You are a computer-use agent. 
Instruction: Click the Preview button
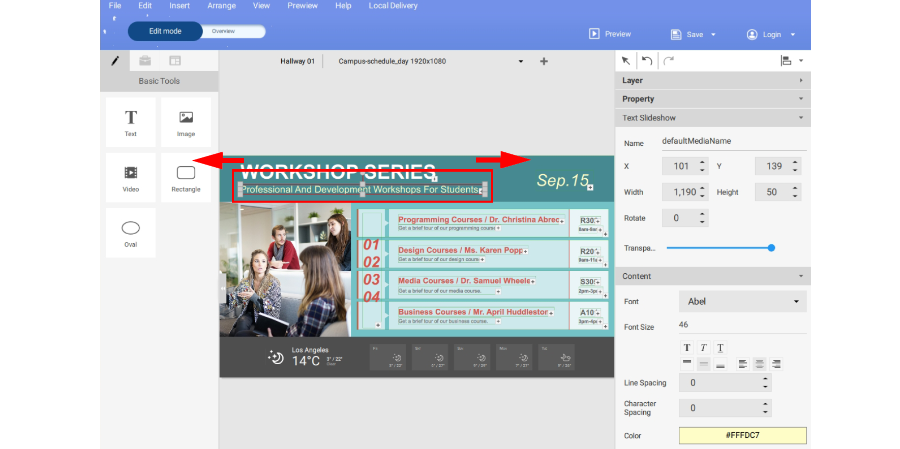tap(610, 34)
